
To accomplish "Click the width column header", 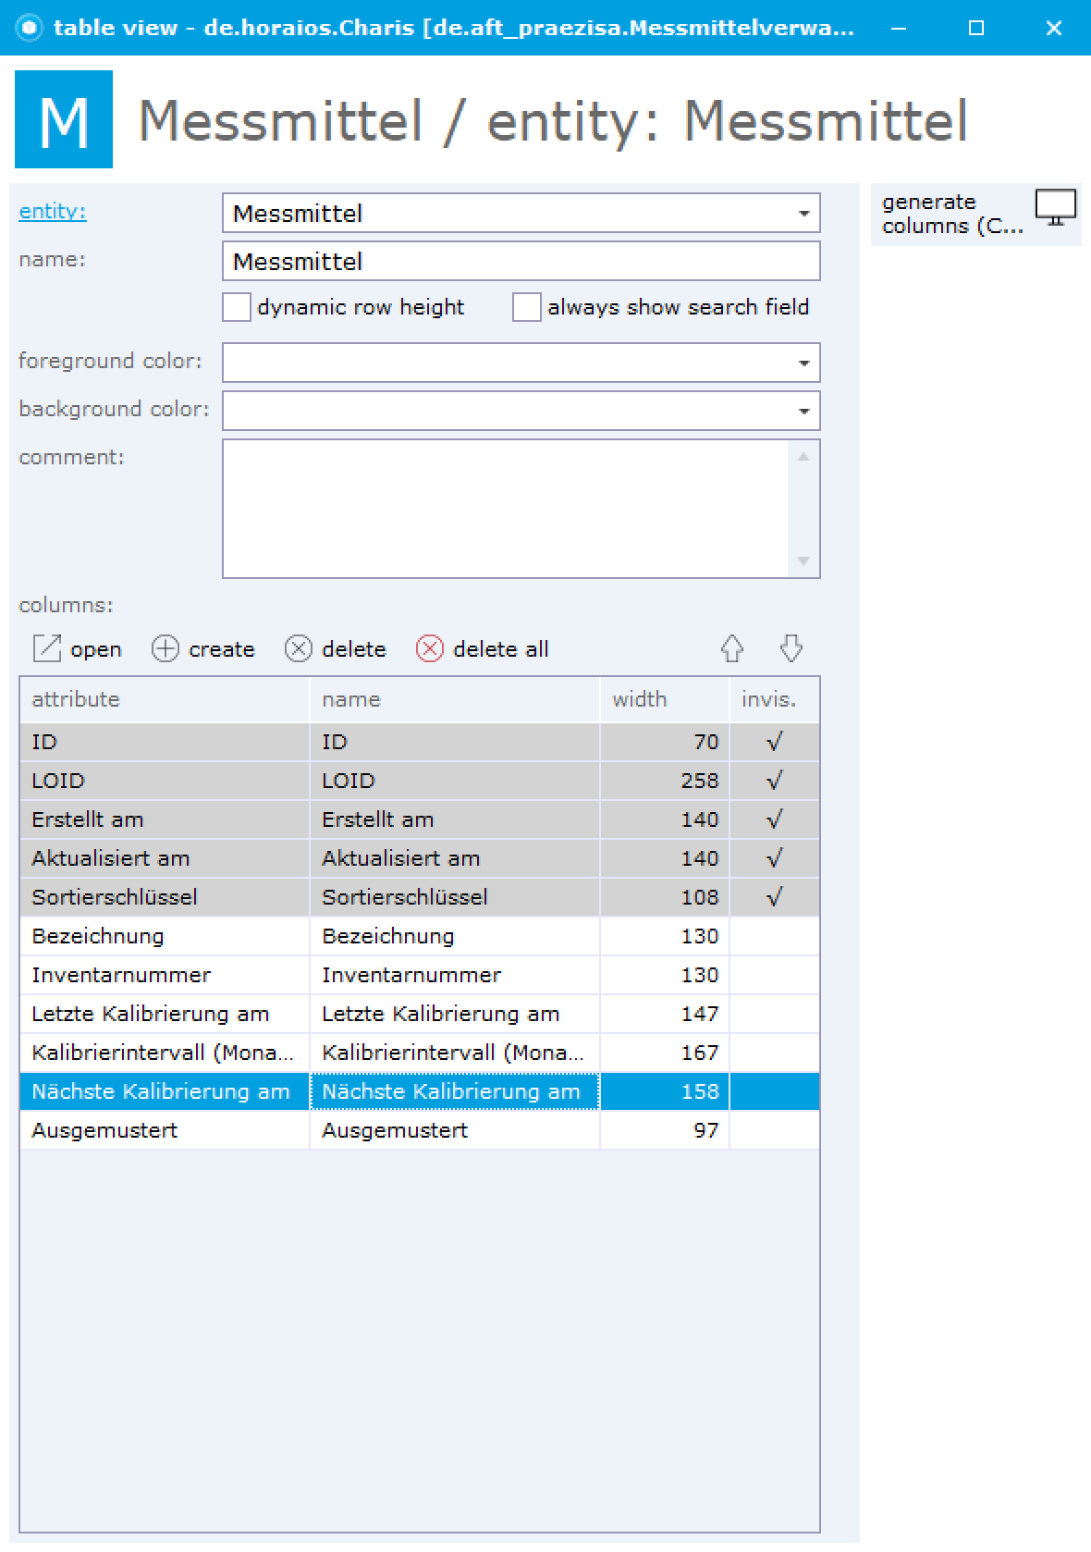I will pyautogui.click(x=665, y=699).
